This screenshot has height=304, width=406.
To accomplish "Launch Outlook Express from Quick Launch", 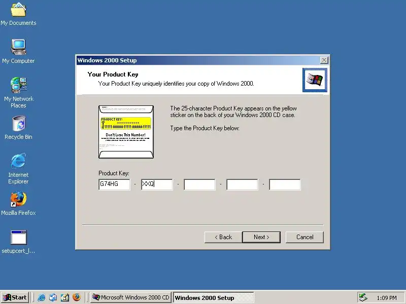I will 53,297.
